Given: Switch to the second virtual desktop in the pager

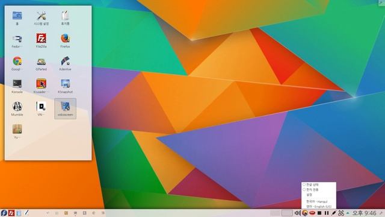Looking at the screenshot, I should click(x=287, y=213).
